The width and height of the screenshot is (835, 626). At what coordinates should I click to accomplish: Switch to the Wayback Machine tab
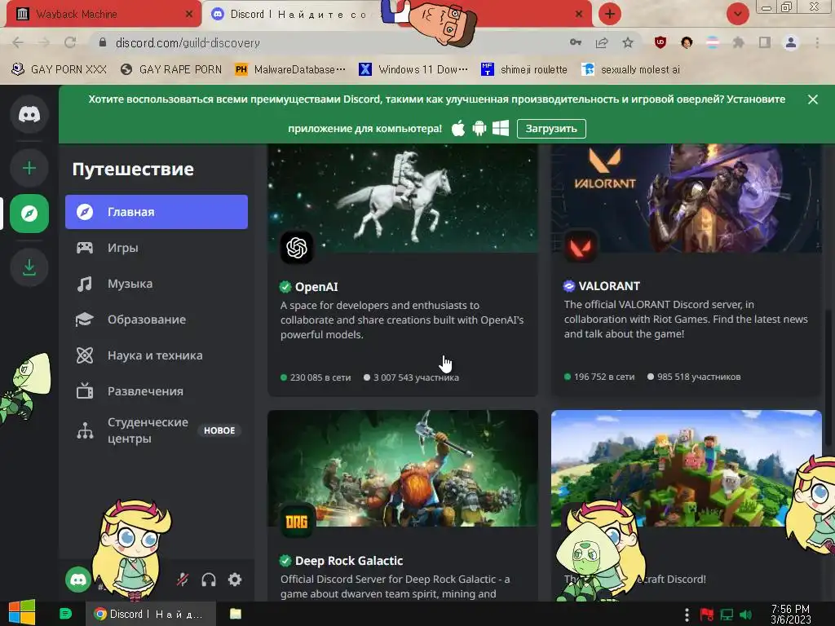pos(102,15)
